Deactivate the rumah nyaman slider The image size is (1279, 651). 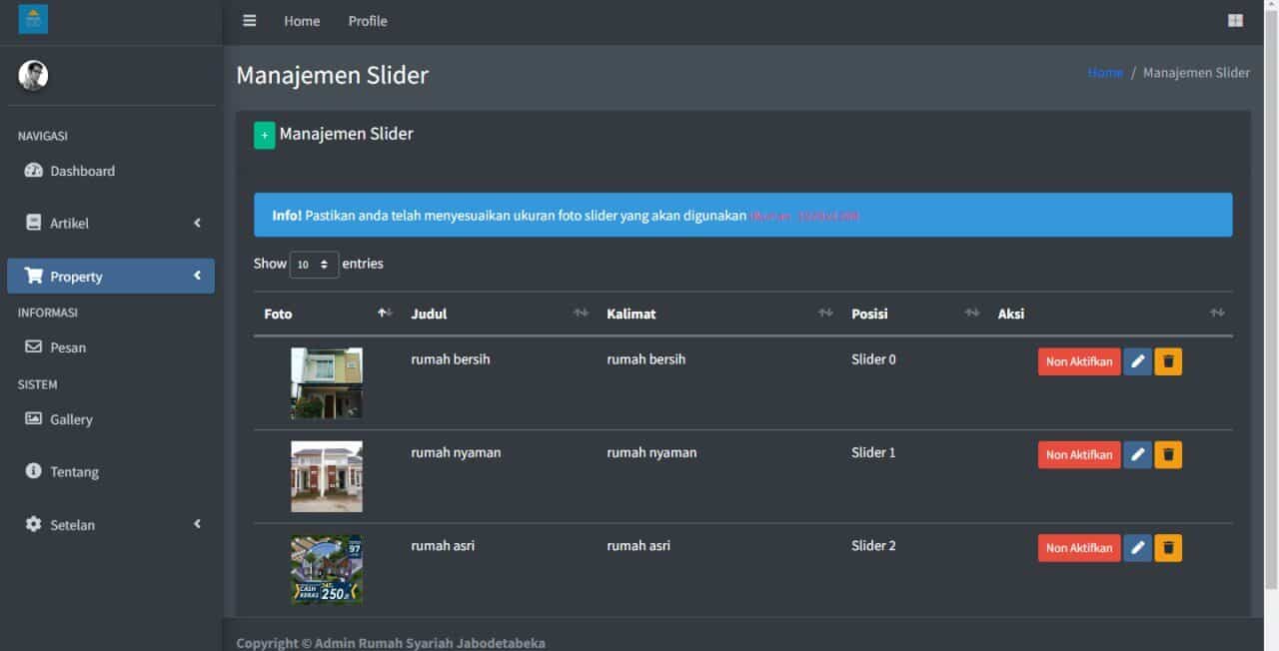coord(1078,455)
